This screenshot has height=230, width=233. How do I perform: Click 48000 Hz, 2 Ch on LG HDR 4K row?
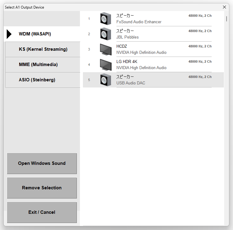point(200,61)
